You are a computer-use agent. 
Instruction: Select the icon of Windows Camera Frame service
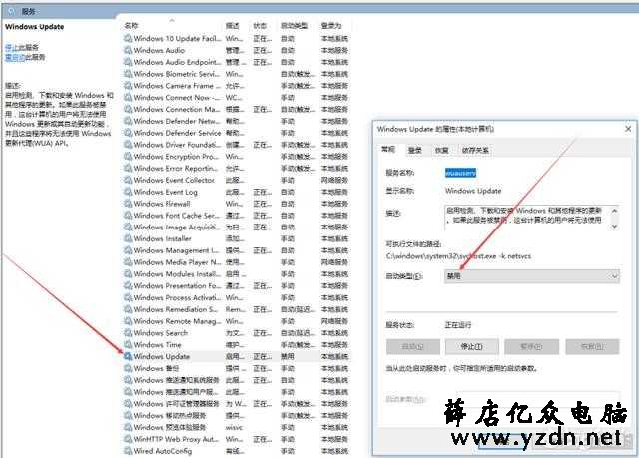click(128, 86)
